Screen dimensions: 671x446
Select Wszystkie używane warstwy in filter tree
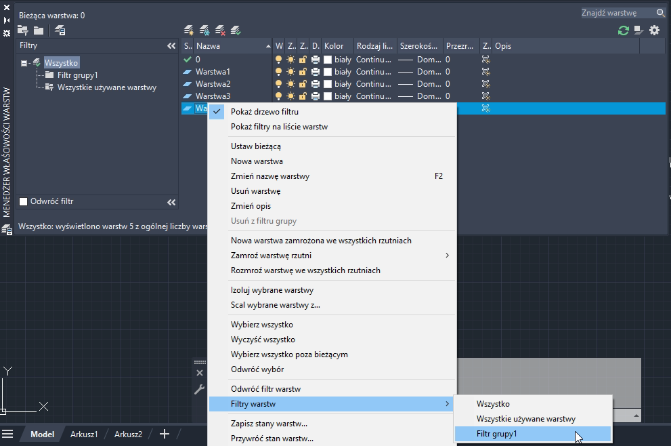107,87
